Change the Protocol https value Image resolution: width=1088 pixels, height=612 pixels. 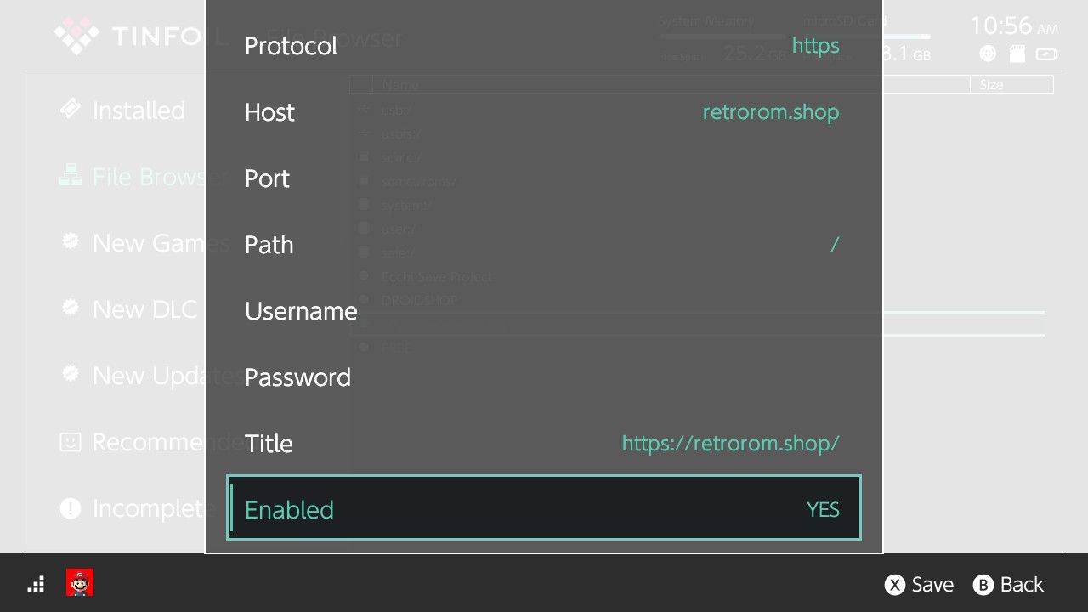(544, 46)
